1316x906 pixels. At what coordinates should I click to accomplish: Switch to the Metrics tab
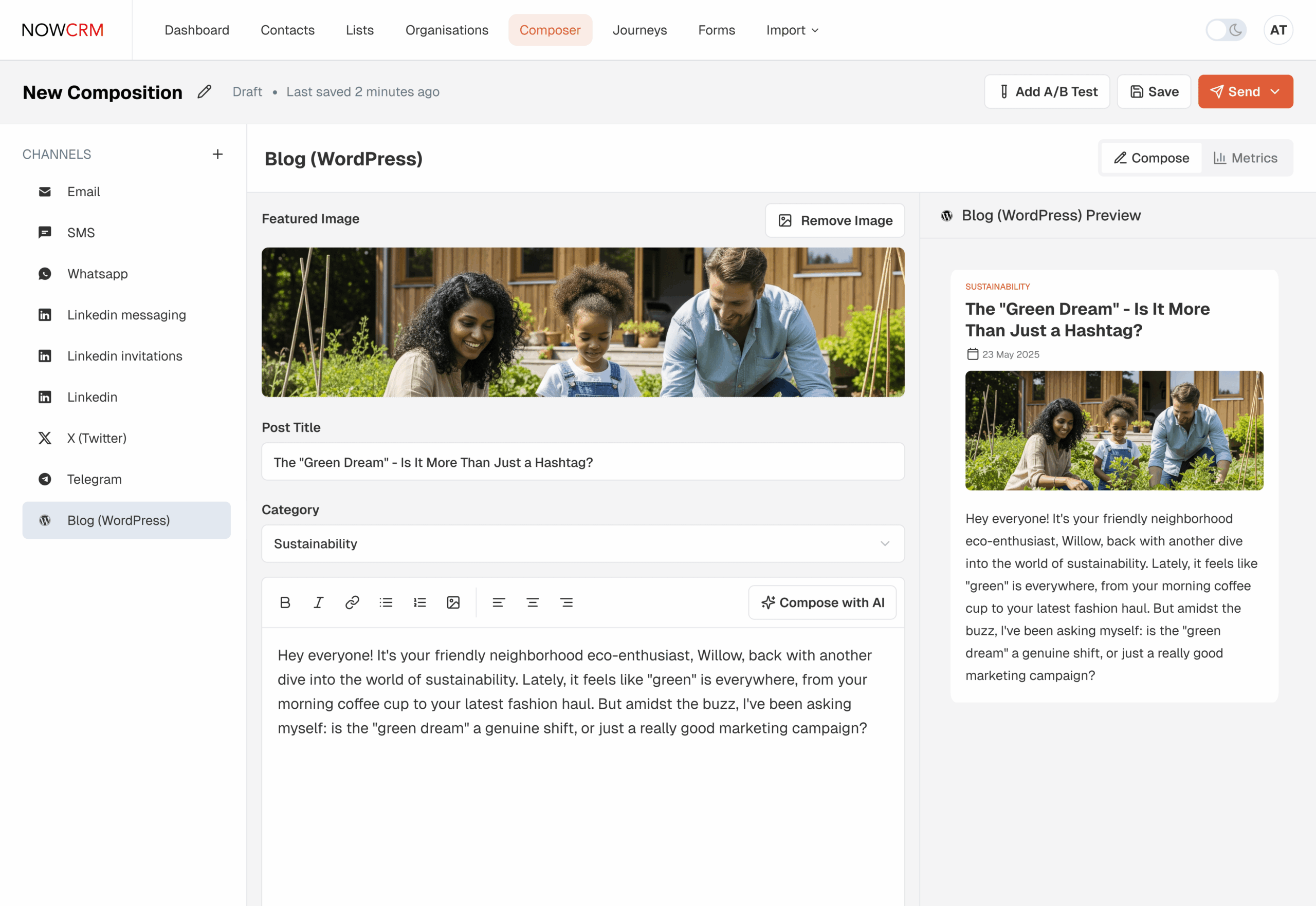click(1246, 158)
